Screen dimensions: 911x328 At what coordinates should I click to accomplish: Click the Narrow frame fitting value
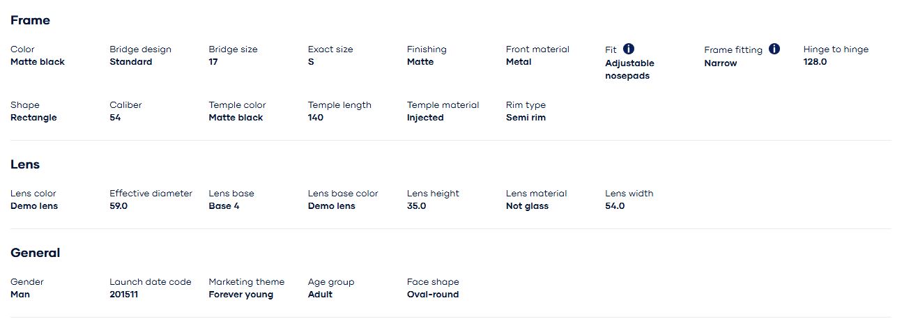tap(720, 63)
